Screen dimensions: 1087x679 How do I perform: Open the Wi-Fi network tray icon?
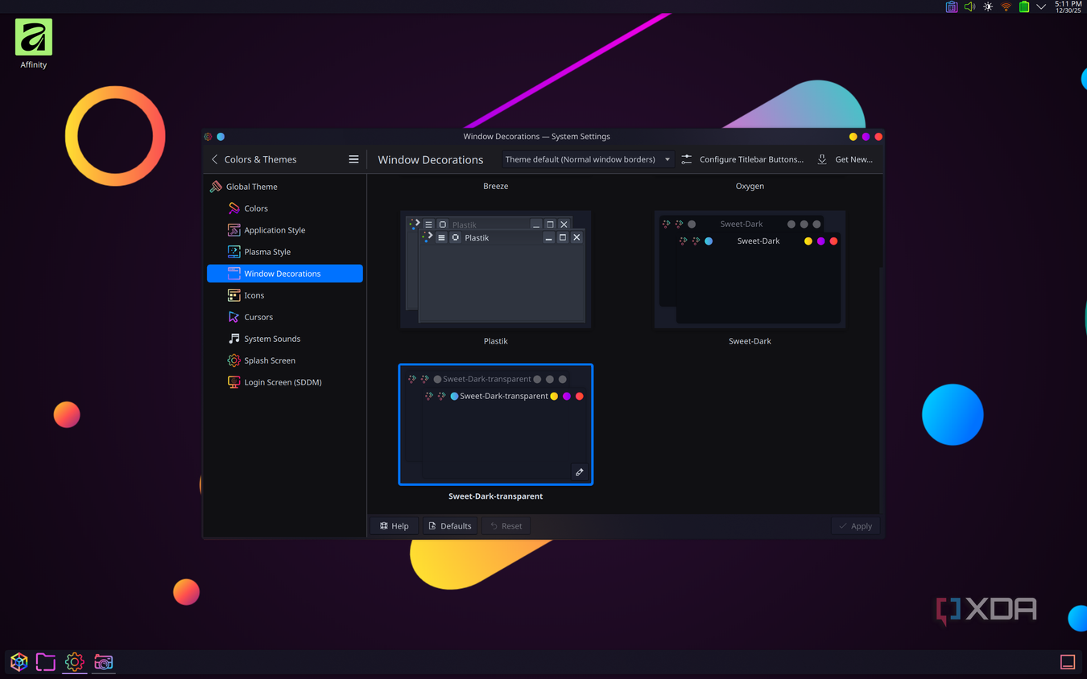tap(1006, 6)
